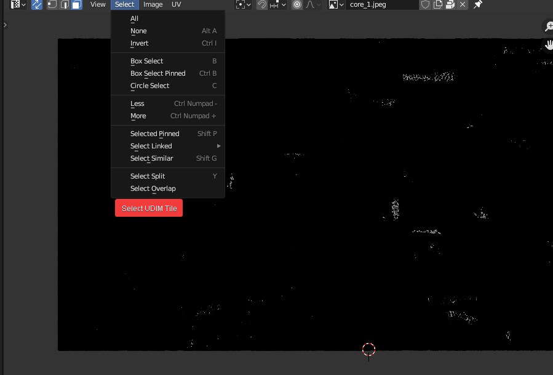
Task: Click the red-white 2D cursor
Action: tap(368, 350)
